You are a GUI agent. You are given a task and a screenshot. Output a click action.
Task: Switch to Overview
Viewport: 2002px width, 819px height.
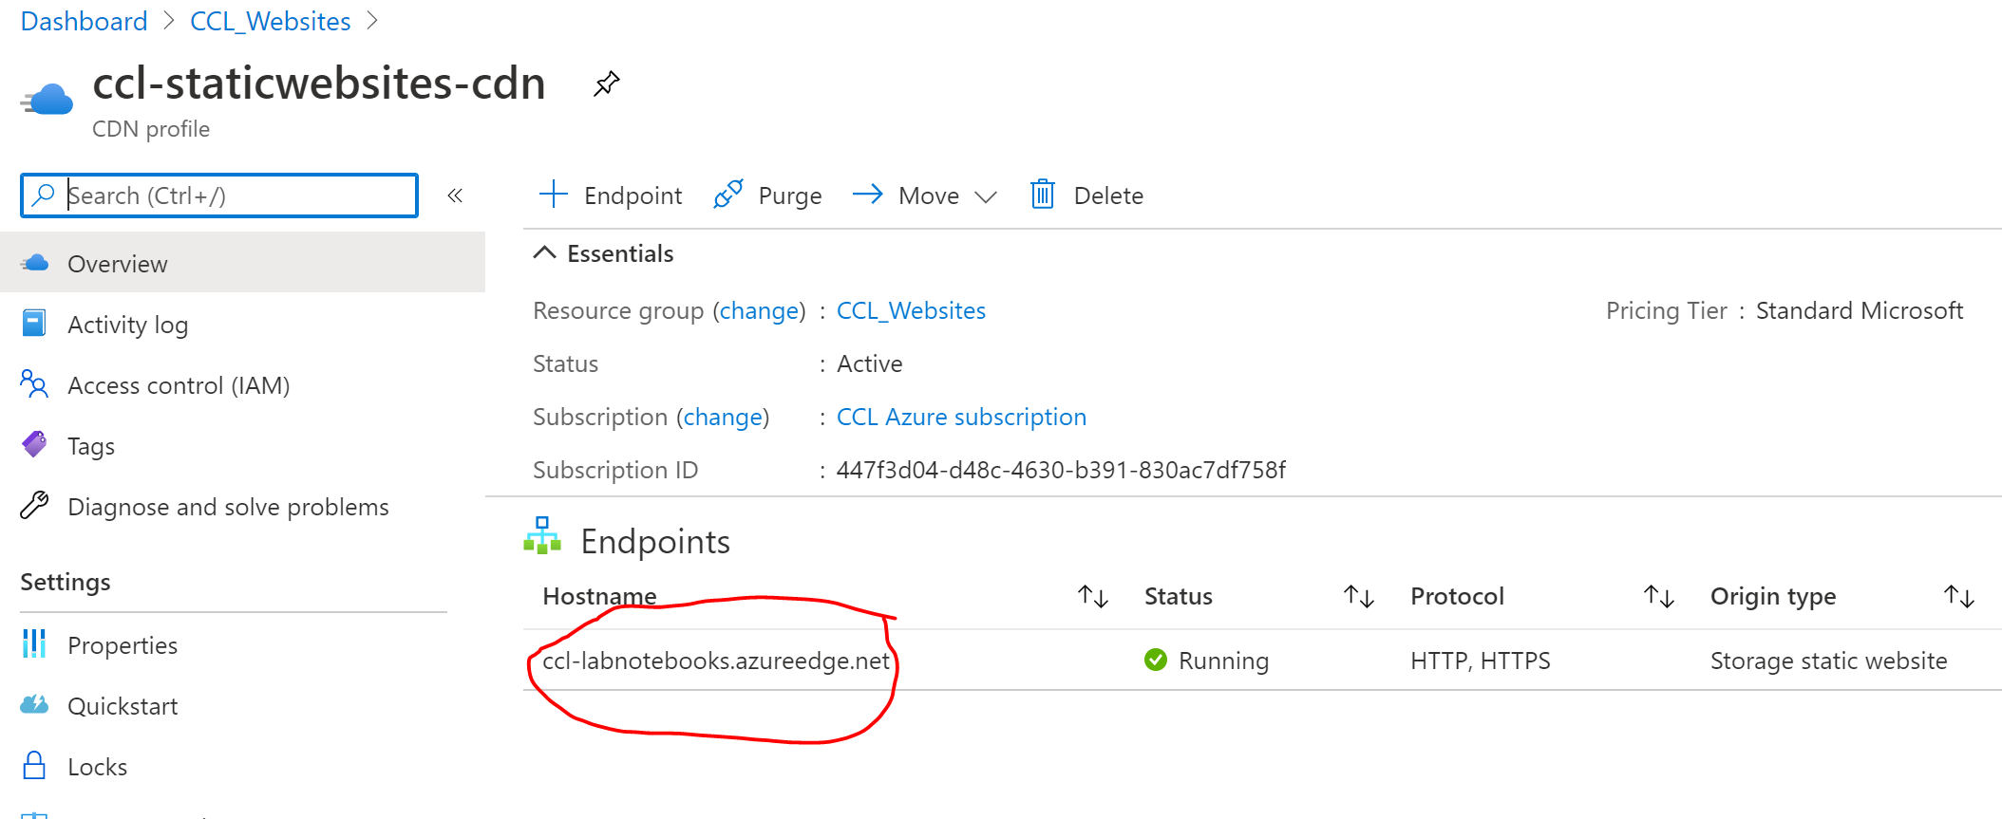pyautogui.click(x=117, y=263)
